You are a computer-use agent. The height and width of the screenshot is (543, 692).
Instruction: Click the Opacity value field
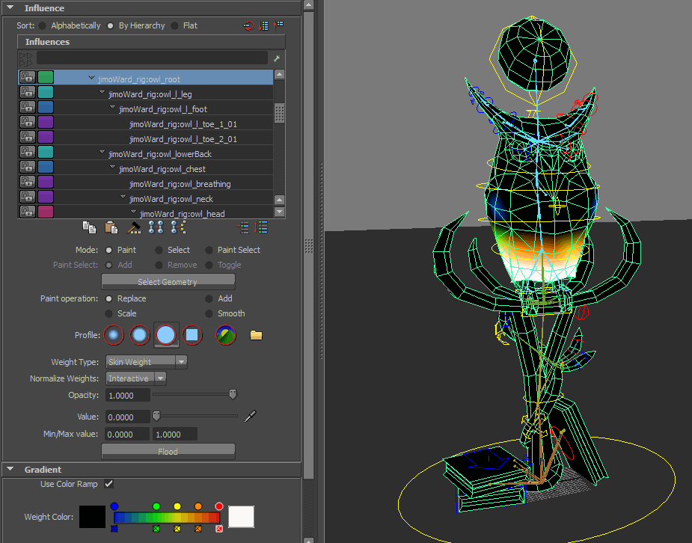[x=128, y=395]
